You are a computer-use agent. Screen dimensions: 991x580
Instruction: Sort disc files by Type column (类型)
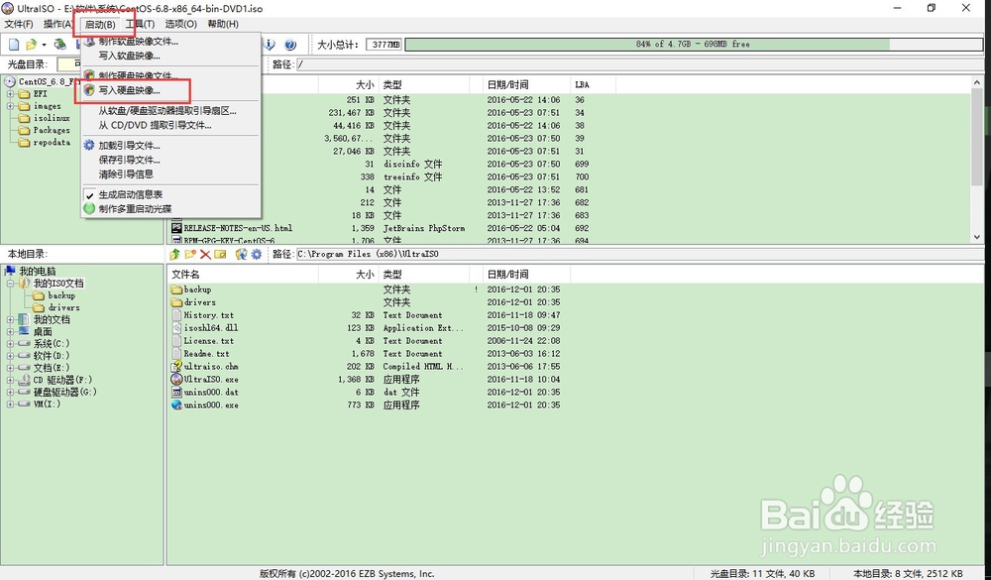click(x=424, y=84)
